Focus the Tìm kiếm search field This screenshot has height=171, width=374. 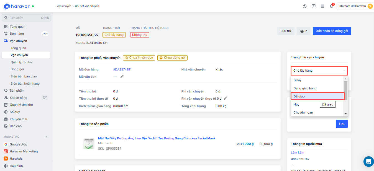[x=26, y=18]
